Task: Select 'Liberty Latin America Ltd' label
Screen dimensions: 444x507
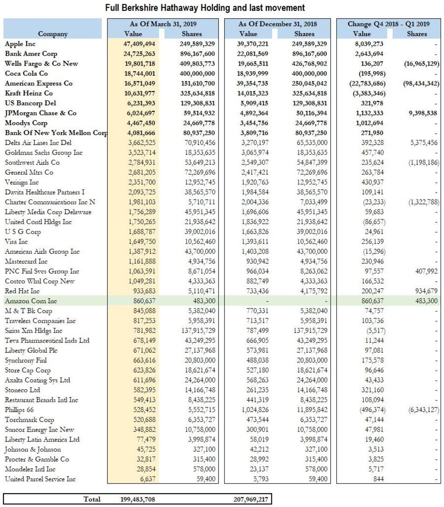Action: [42, 439]
